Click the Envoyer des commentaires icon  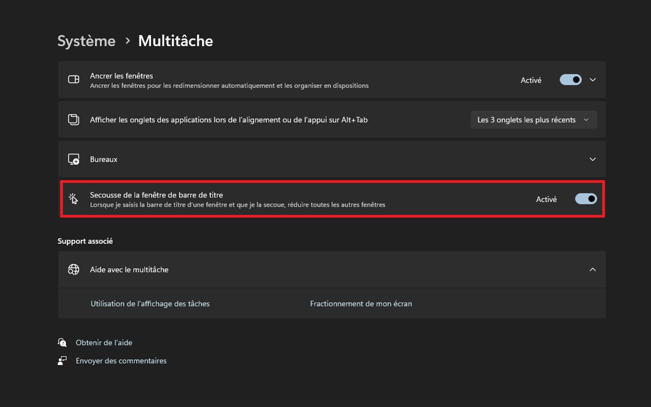(x=62, y=361)
